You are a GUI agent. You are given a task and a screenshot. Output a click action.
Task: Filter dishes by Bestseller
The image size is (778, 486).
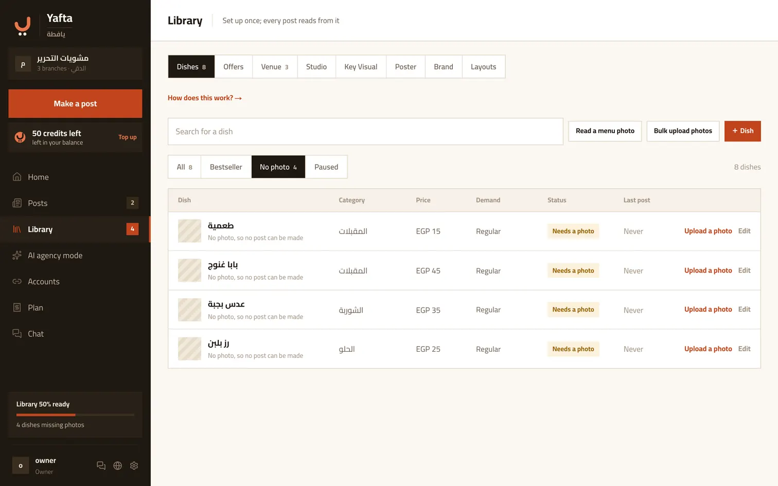[x=226, y=167]
